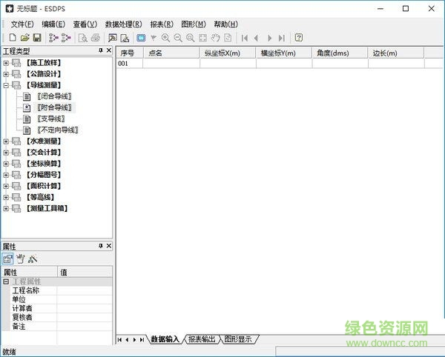Expand the 【面积计算】 tree node

(x=6, y=186)
